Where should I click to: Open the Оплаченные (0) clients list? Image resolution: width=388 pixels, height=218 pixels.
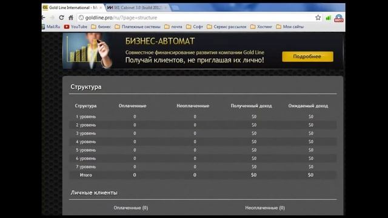point(131,208)
